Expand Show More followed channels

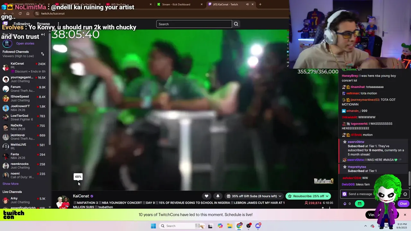coord(11,184)
